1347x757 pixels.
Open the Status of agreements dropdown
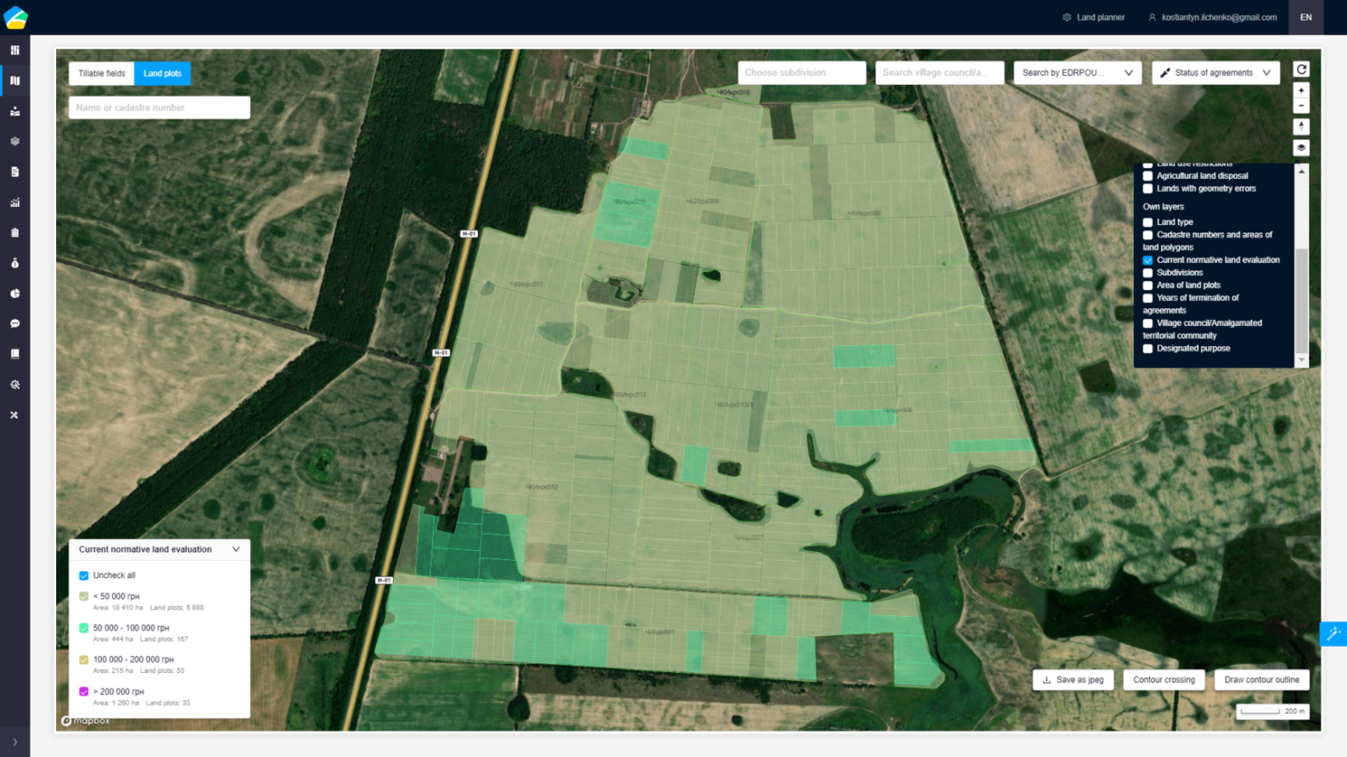point(1215,73)
